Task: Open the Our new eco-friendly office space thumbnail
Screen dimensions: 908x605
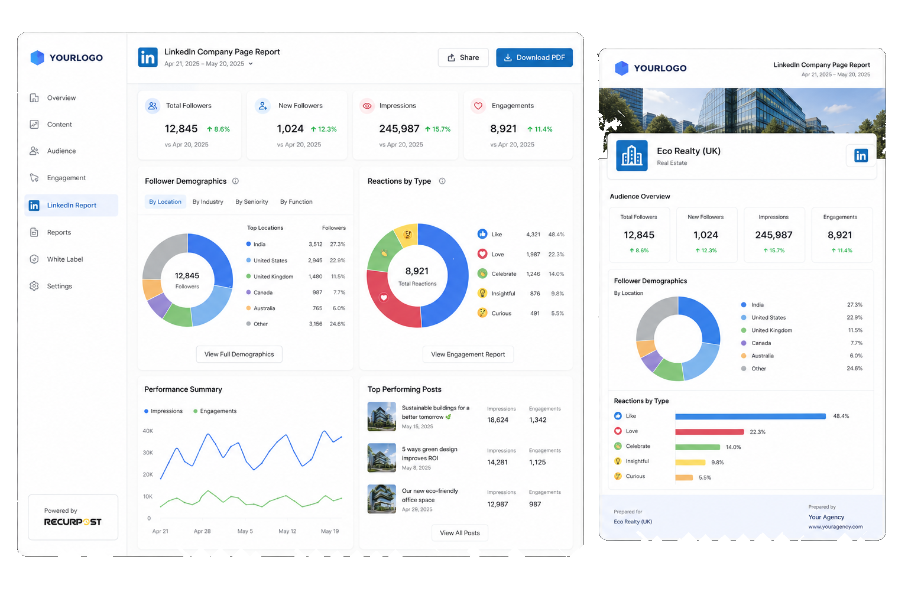Action: coord(382,499)
